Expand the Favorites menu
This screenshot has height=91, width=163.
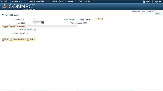pyautogui.click(x=5, y=2)
